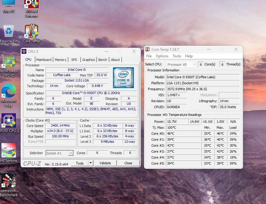This screenshot has width=266, height=204.
Task: Expand the Select CPU Processor #0 dropdown
Action: click(182, 65)
